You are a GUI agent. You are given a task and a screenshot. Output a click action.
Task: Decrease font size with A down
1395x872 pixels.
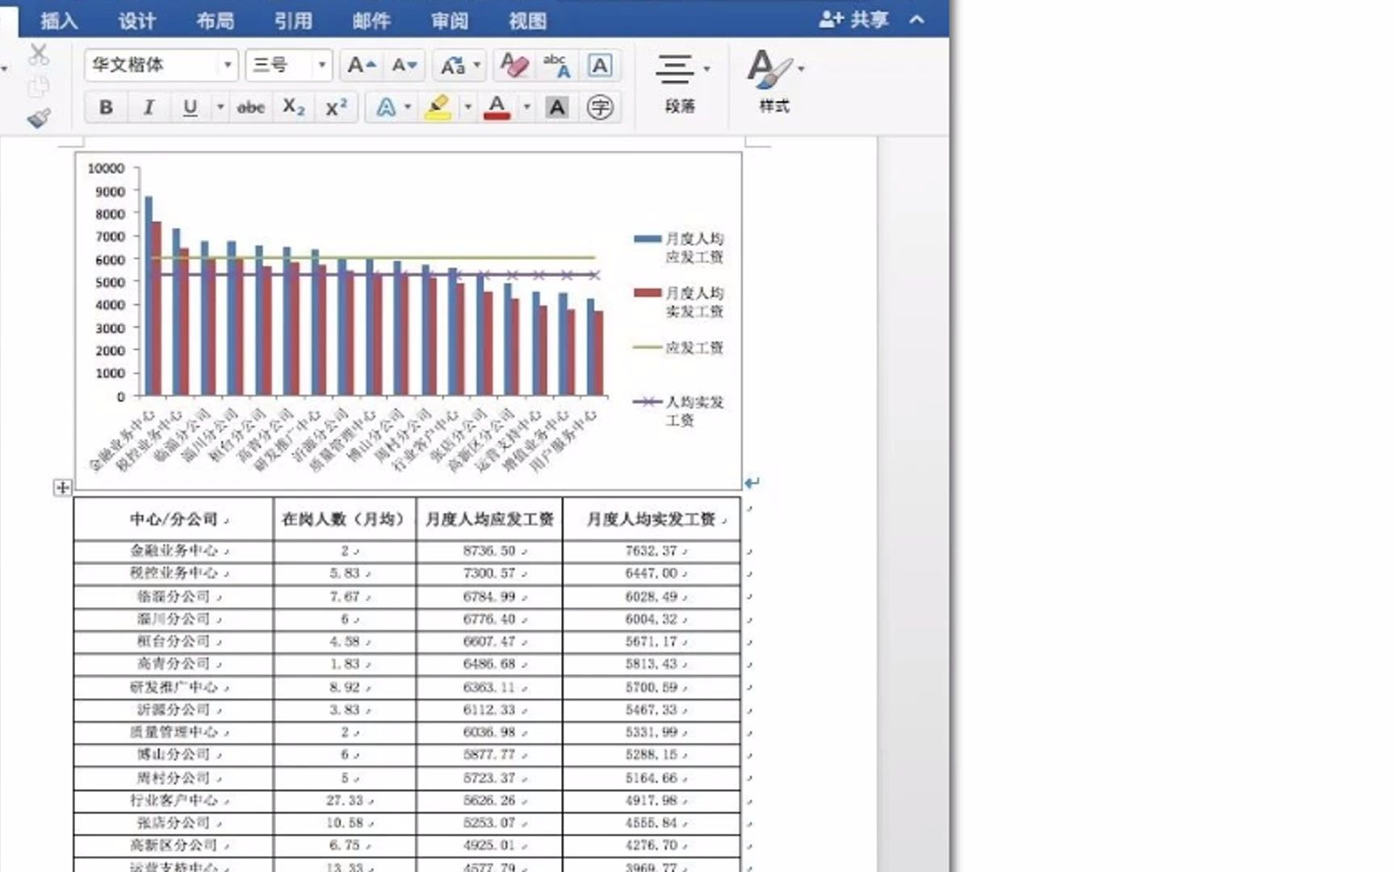point(404,65)
